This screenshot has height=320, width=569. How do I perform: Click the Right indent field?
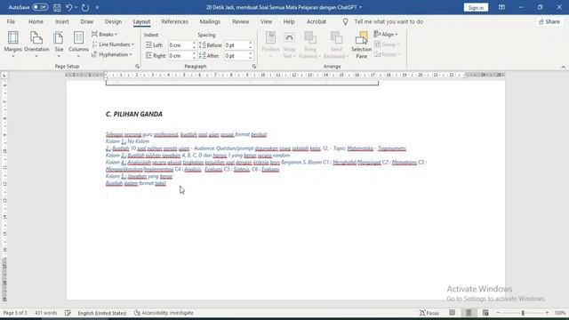180,56
